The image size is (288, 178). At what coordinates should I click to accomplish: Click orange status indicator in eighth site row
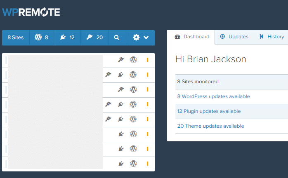point(147,164)
